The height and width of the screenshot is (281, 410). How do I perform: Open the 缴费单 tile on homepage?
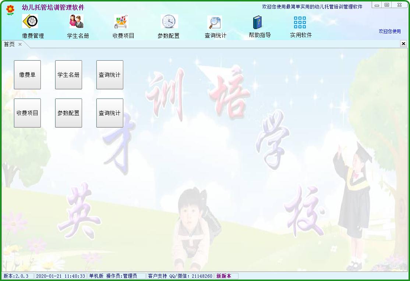pyautogui.click(x=27, y=75)
